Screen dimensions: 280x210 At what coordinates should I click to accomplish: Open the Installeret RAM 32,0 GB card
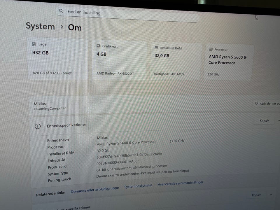point(176,61)
